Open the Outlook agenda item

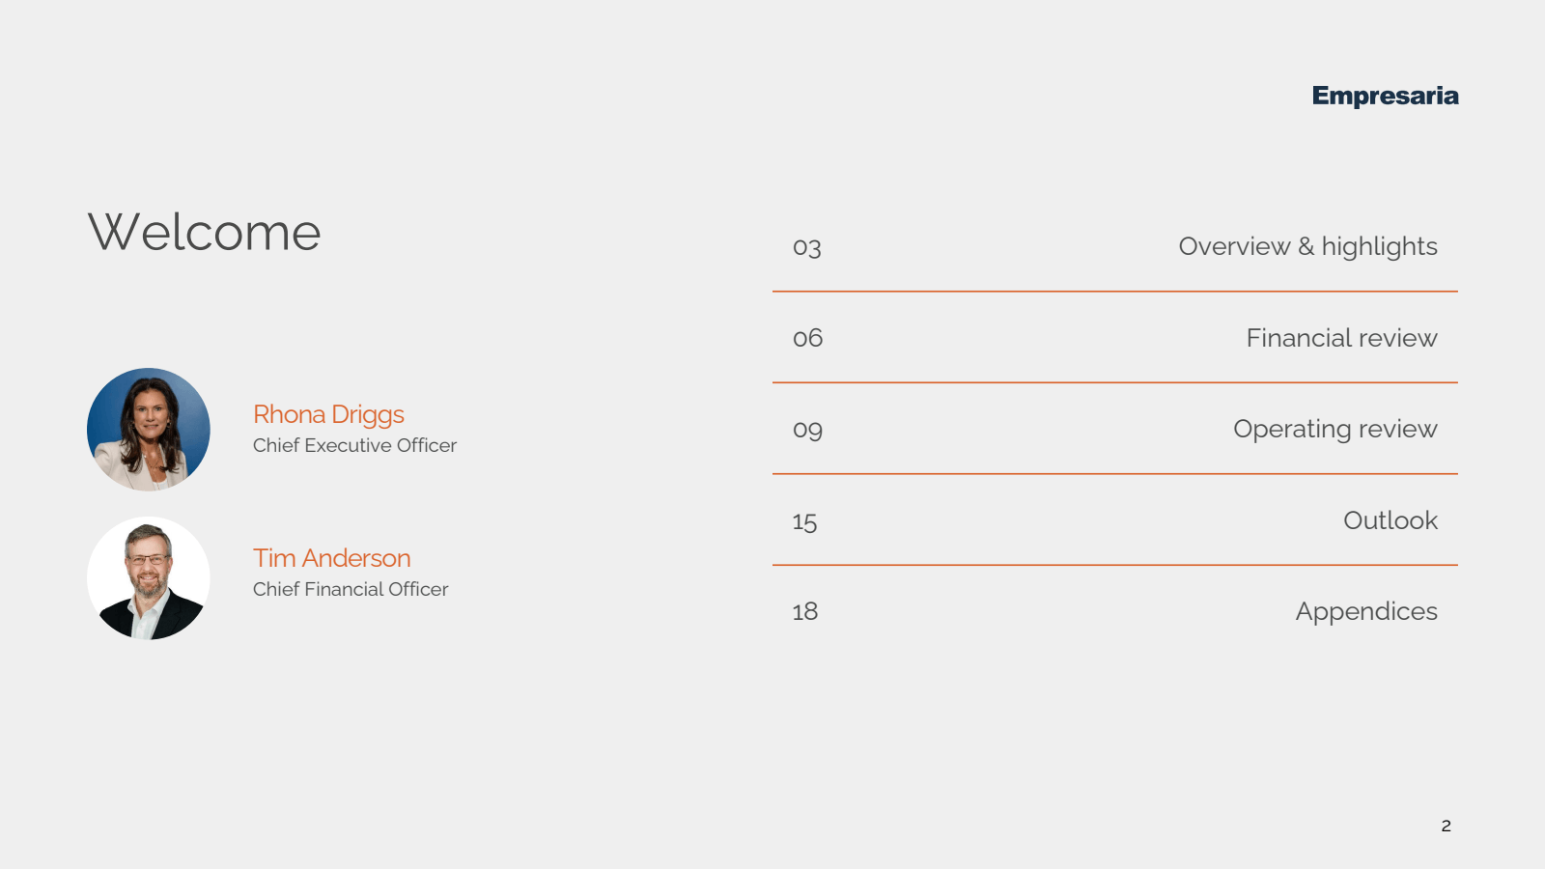1390,520
